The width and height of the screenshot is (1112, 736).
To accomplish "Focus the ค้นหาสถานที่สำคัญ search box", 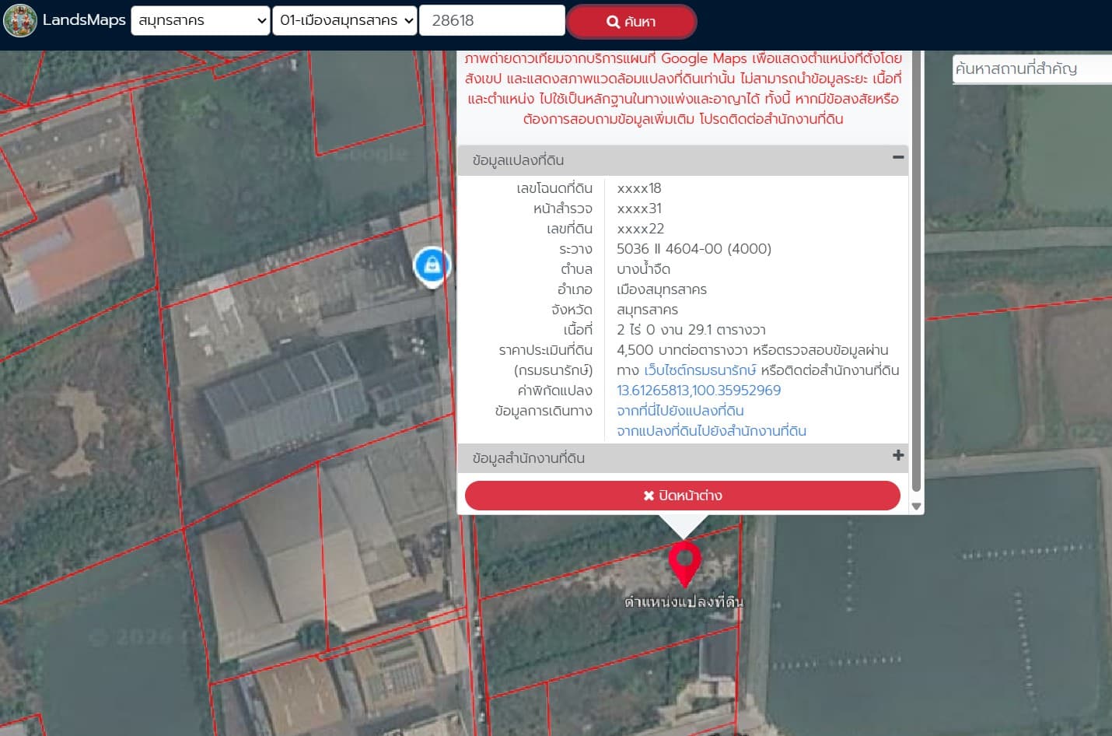I will 1032,68.
